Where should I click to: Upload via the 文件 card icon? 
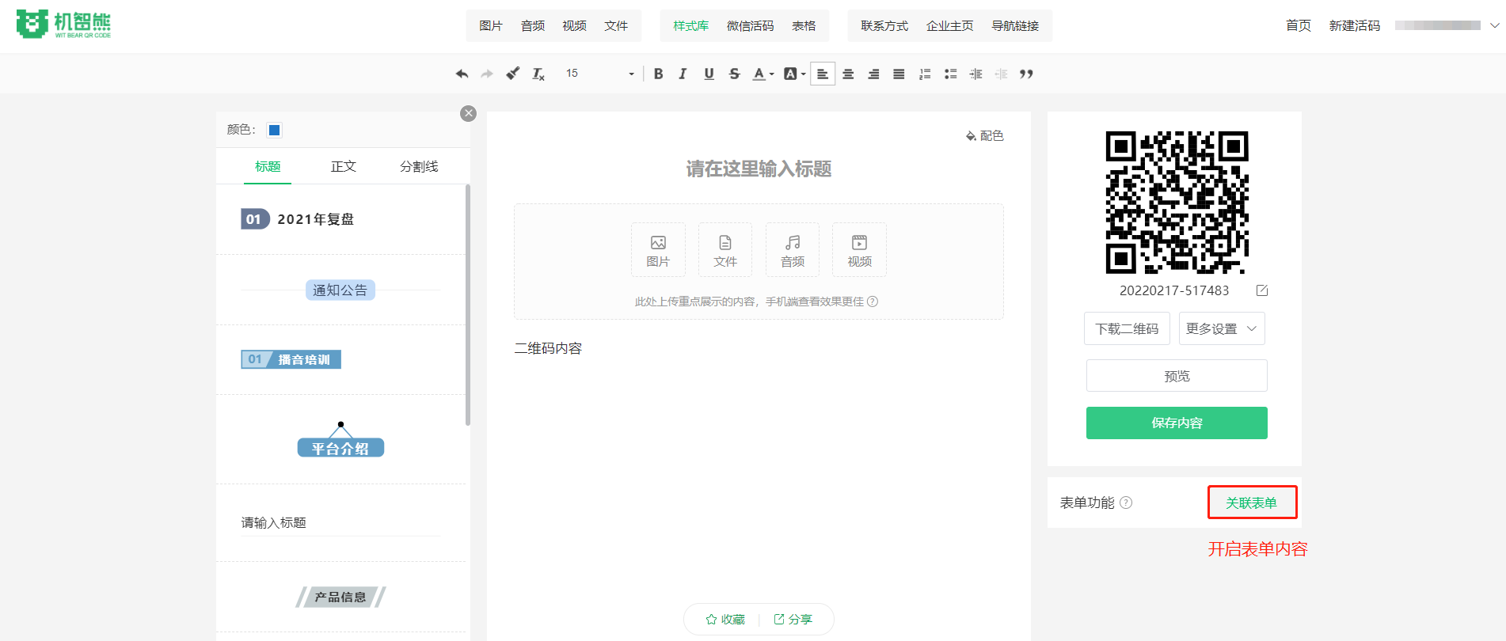pos(725,250)
